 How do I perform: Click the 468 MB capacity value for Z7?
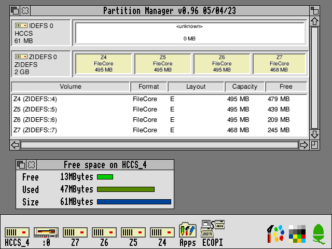[238, 130]
